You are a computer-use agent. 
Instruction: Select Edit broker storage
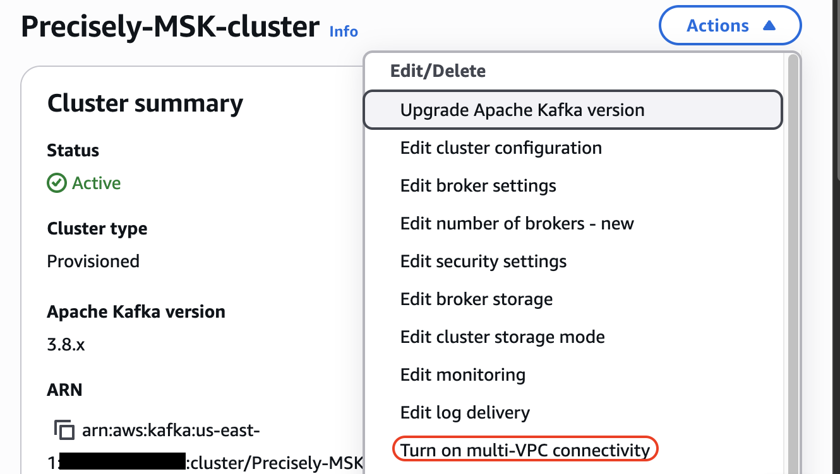(573, 299)
